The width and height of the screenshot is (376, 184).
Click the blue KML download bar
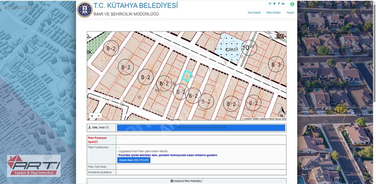point(201,128)
